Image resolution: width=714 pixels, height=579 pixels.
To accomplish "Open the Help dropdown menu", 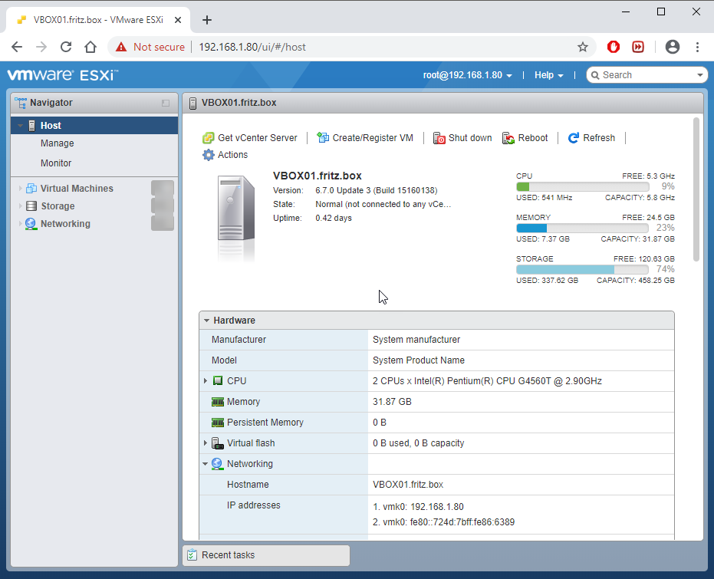I will coord(548,75).
